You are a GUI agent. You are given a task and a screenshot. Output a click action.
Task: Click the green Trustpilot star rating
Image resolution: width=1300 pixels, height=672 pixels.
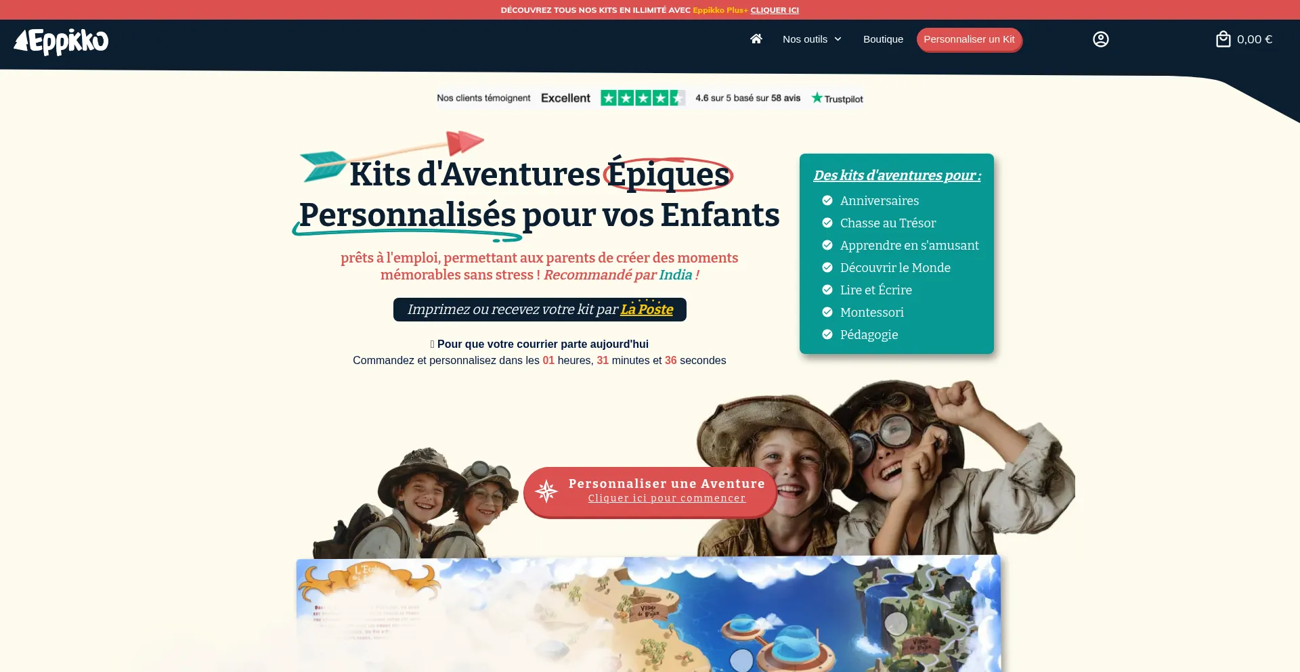tap(643, 98)
